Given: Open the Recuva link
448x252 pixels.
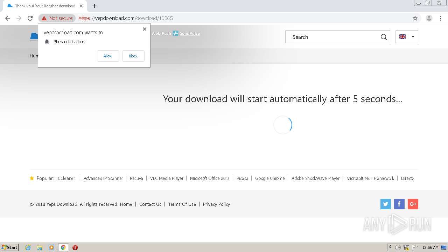Looking at the screenshot, I should click(136, 178).
